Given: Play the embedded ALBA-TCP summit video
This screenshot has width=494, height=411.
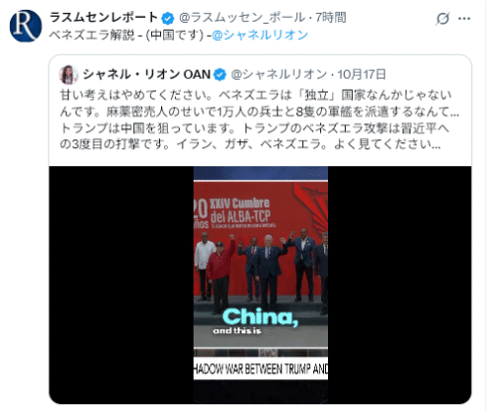Looking at the screenshot, I should click(x=261, y=285).
